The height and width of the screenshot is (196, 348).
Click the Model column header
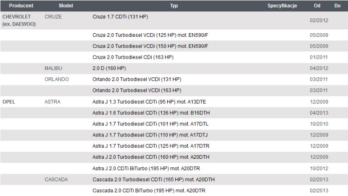tap(66, 6)
